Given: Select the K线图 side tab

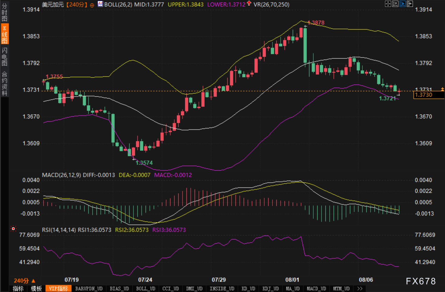Looking at the screenshot, I should [4, 34].
